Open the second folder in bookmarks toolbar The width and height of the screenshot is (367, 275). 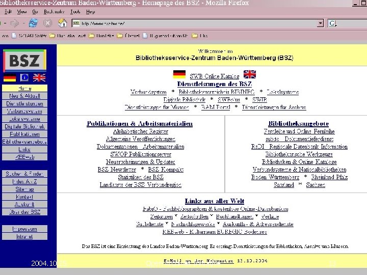pos(52,36)
